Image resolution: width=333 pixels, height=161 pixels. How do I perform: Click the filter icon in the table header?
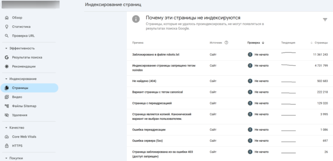point(325,20)
